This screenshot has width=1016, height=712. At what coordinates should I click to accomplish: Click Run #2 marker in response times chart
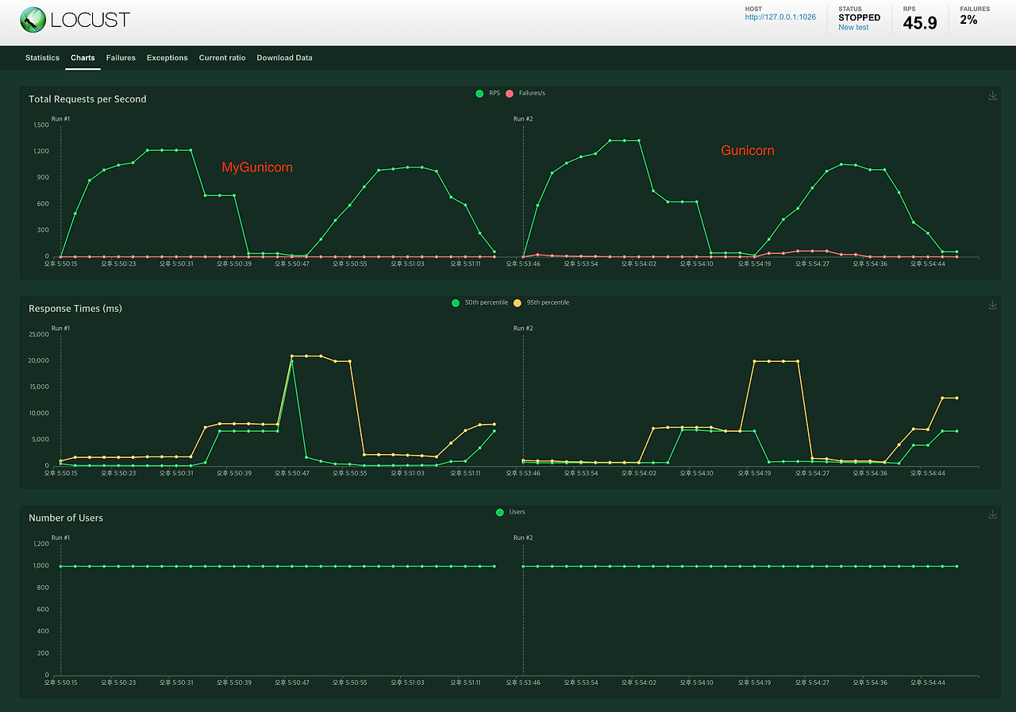pyautogui.click(x=523, y=329)
